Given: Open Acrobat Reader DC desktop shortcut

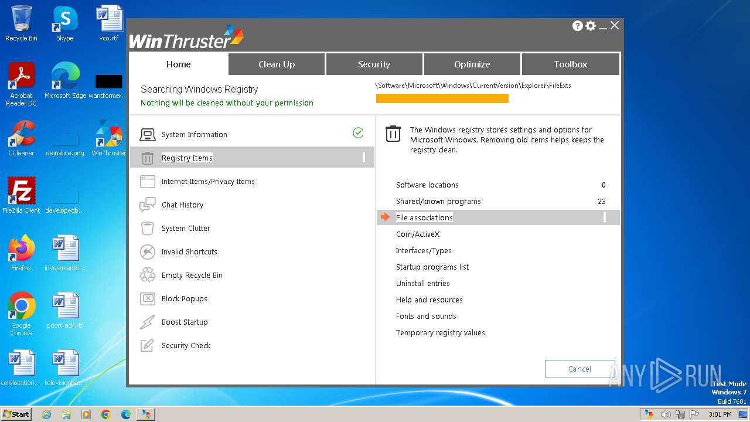Looking at the screenshot, I should (21, 84).
